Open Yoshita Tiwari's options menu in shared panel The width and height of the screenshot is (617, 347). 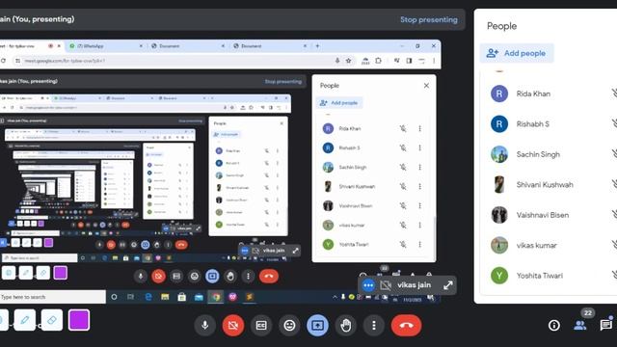pos(420,244)
